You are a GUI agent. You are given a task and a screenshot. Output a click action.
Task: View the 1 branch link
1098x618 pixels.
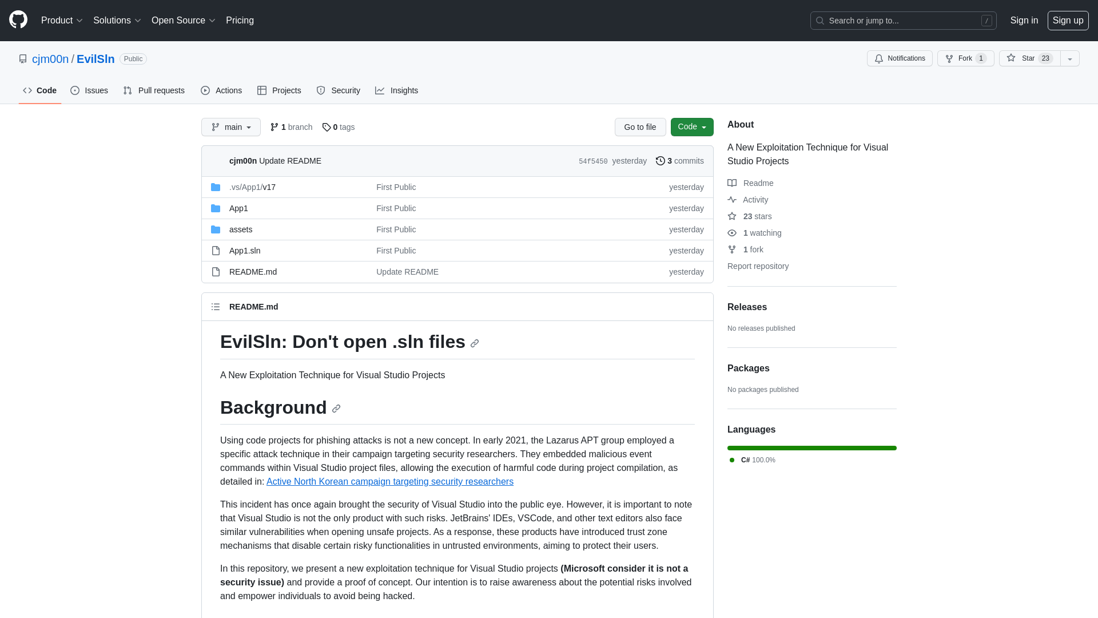pyautogui.click(x=291, y=127)
